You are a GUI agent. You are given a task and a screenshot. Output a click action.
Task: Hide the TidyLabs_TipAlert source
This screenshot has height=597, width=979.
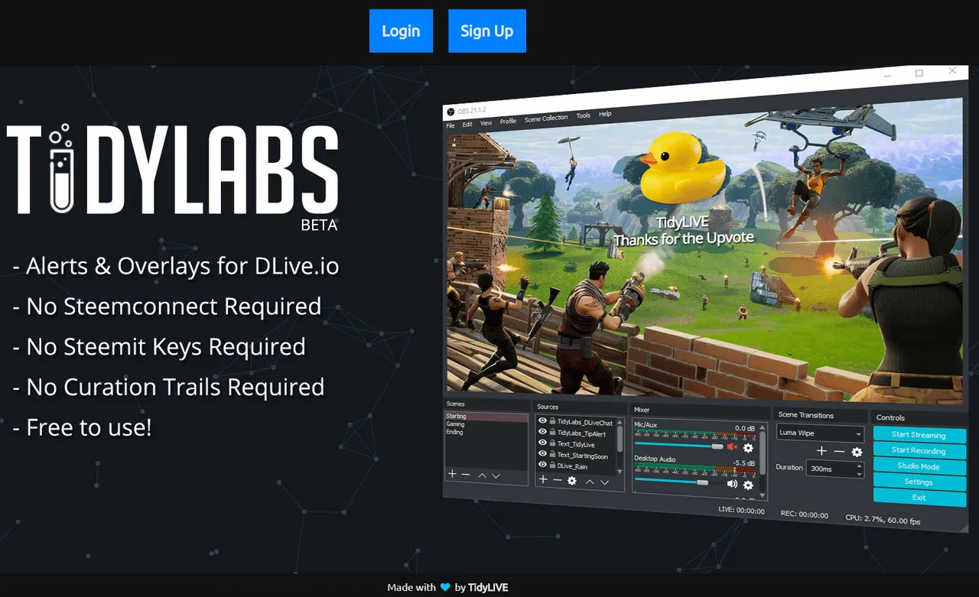point(542,431)
